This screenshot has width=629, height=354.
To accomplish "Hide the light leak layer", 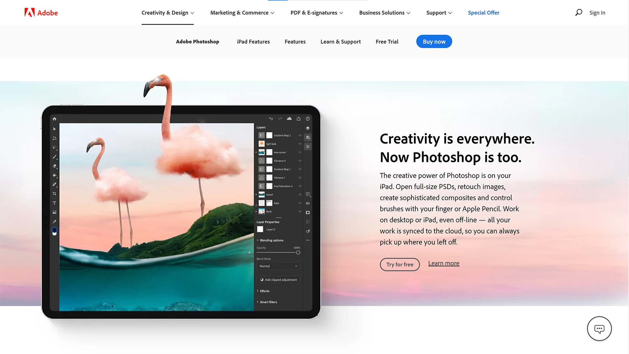I will tap(300, 144).
